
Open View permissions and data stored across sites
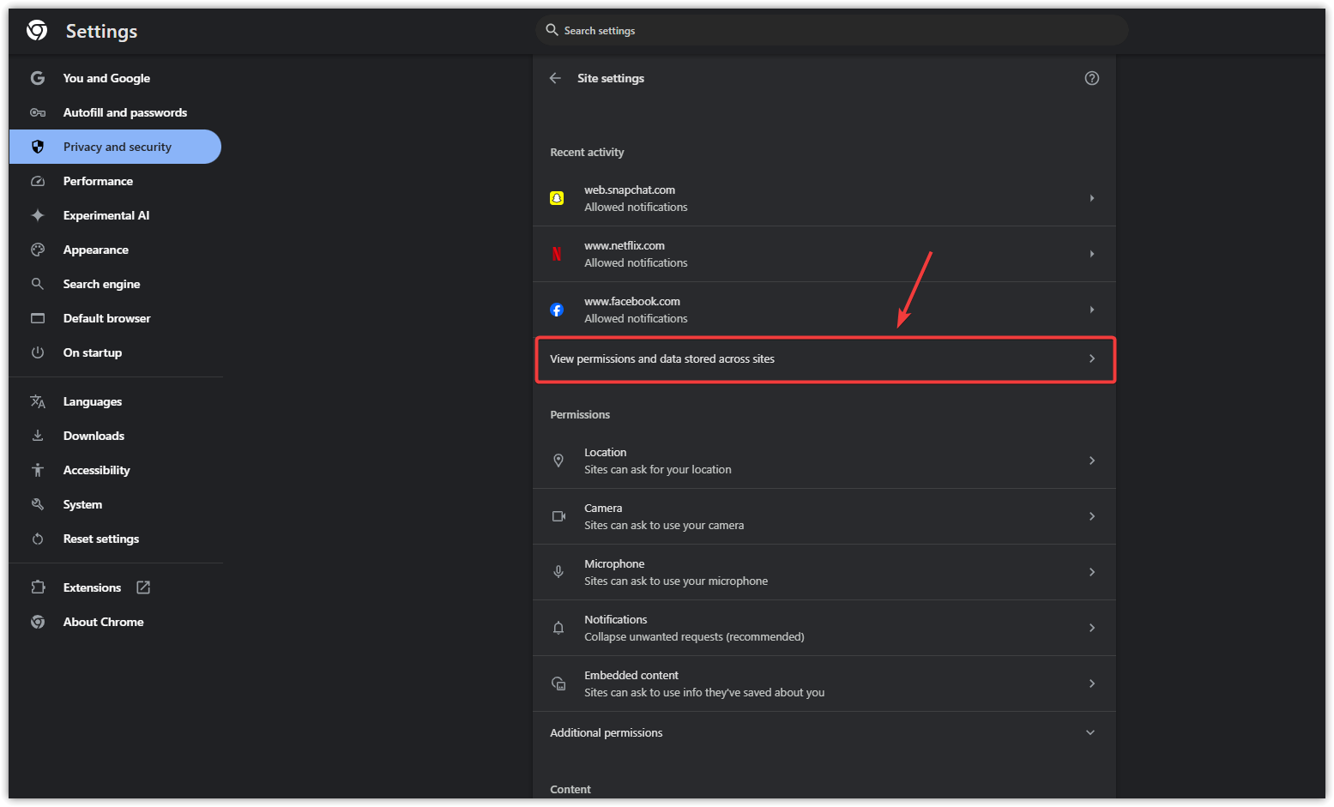824,359
